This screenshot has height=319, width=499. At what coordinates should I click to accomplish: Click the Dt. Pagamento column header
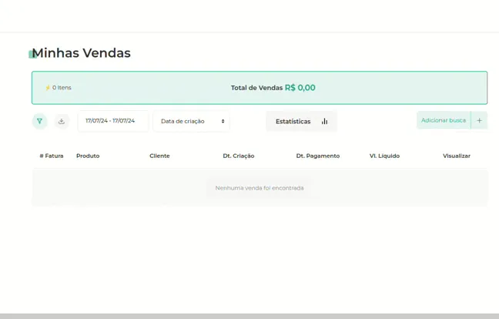tap(318, 156)
